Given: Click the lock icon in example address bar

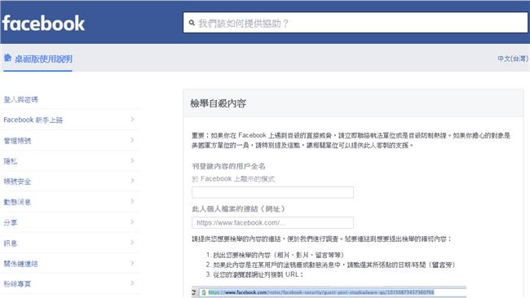Looking at the screenshot, I should 204,292.
